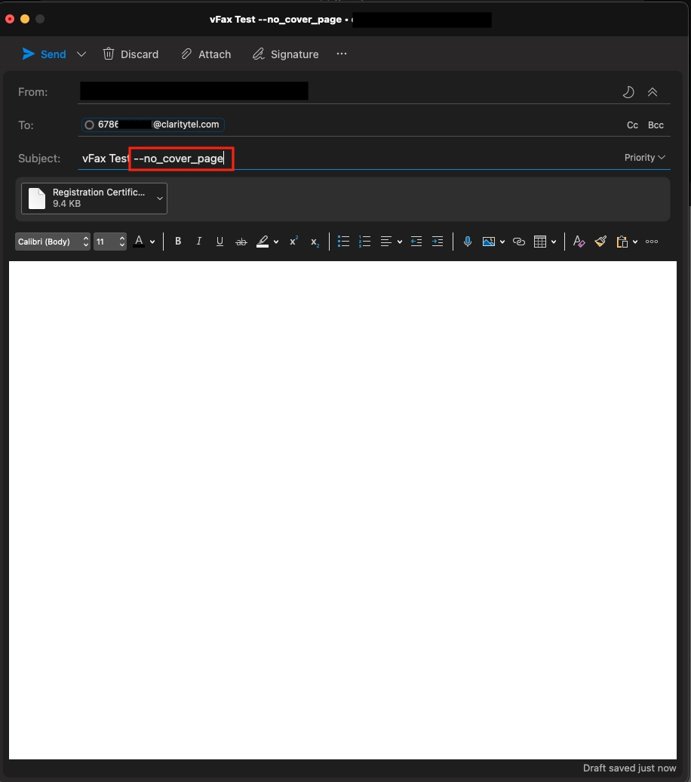Collapse the header with double chevron icon

[x=652, y=92]
